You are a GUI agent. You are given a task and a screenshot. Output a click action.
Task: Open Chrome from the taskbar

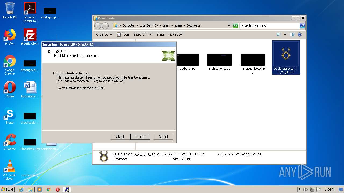click(49, 190)
